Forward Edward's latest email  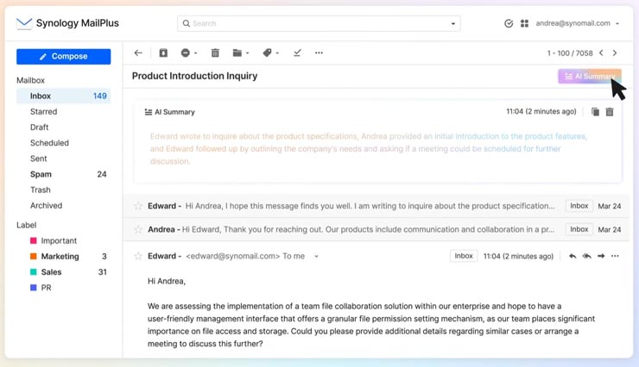[601, 256]
